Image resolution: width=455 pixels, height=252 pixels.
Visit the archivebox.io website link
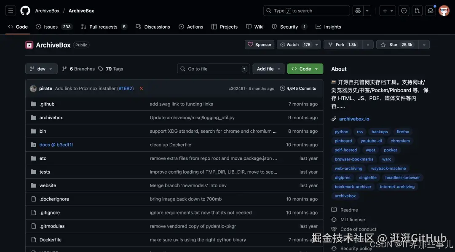click(x=354, y=119)
